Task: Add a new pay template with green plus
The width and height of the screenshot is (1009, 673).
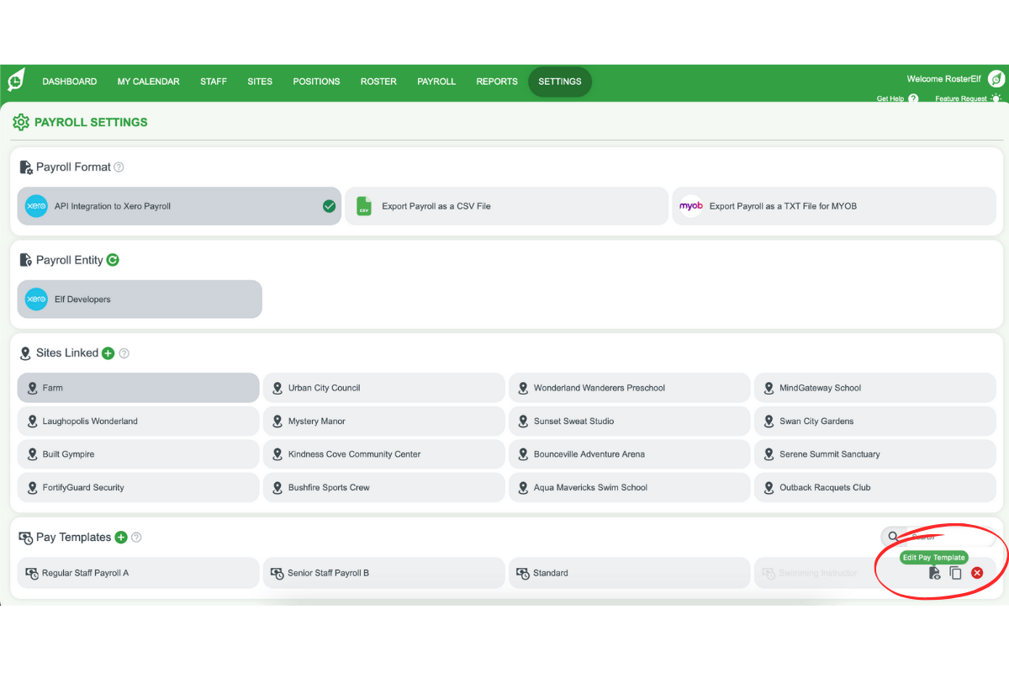Action: [123, 537]
